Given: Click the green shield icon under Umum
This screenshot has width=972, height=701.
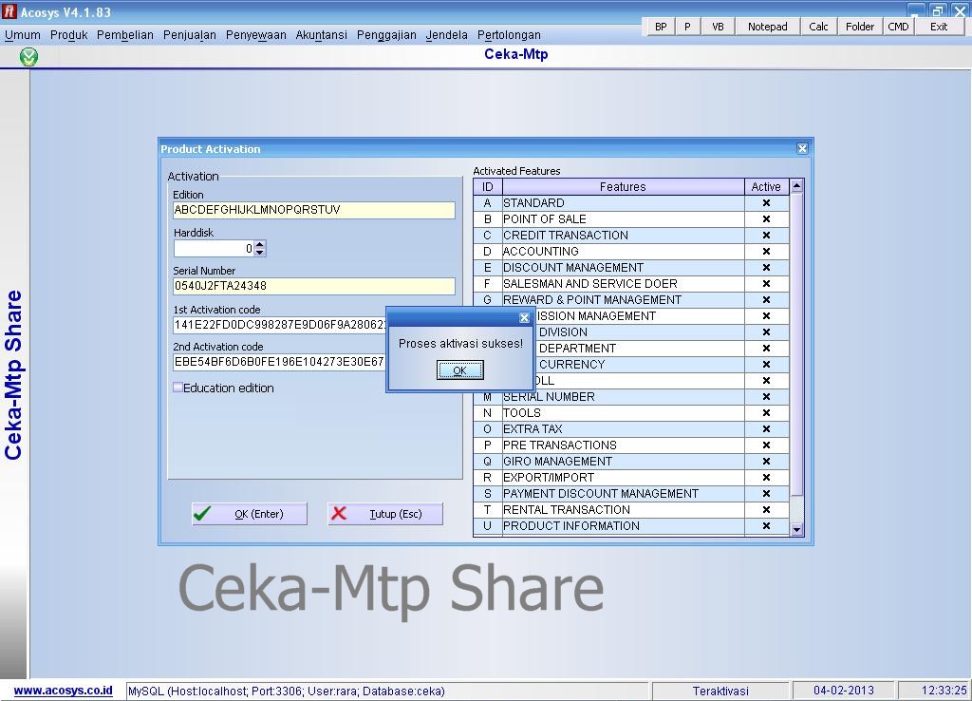Looking at the screenshot, I should pos(28,57).
